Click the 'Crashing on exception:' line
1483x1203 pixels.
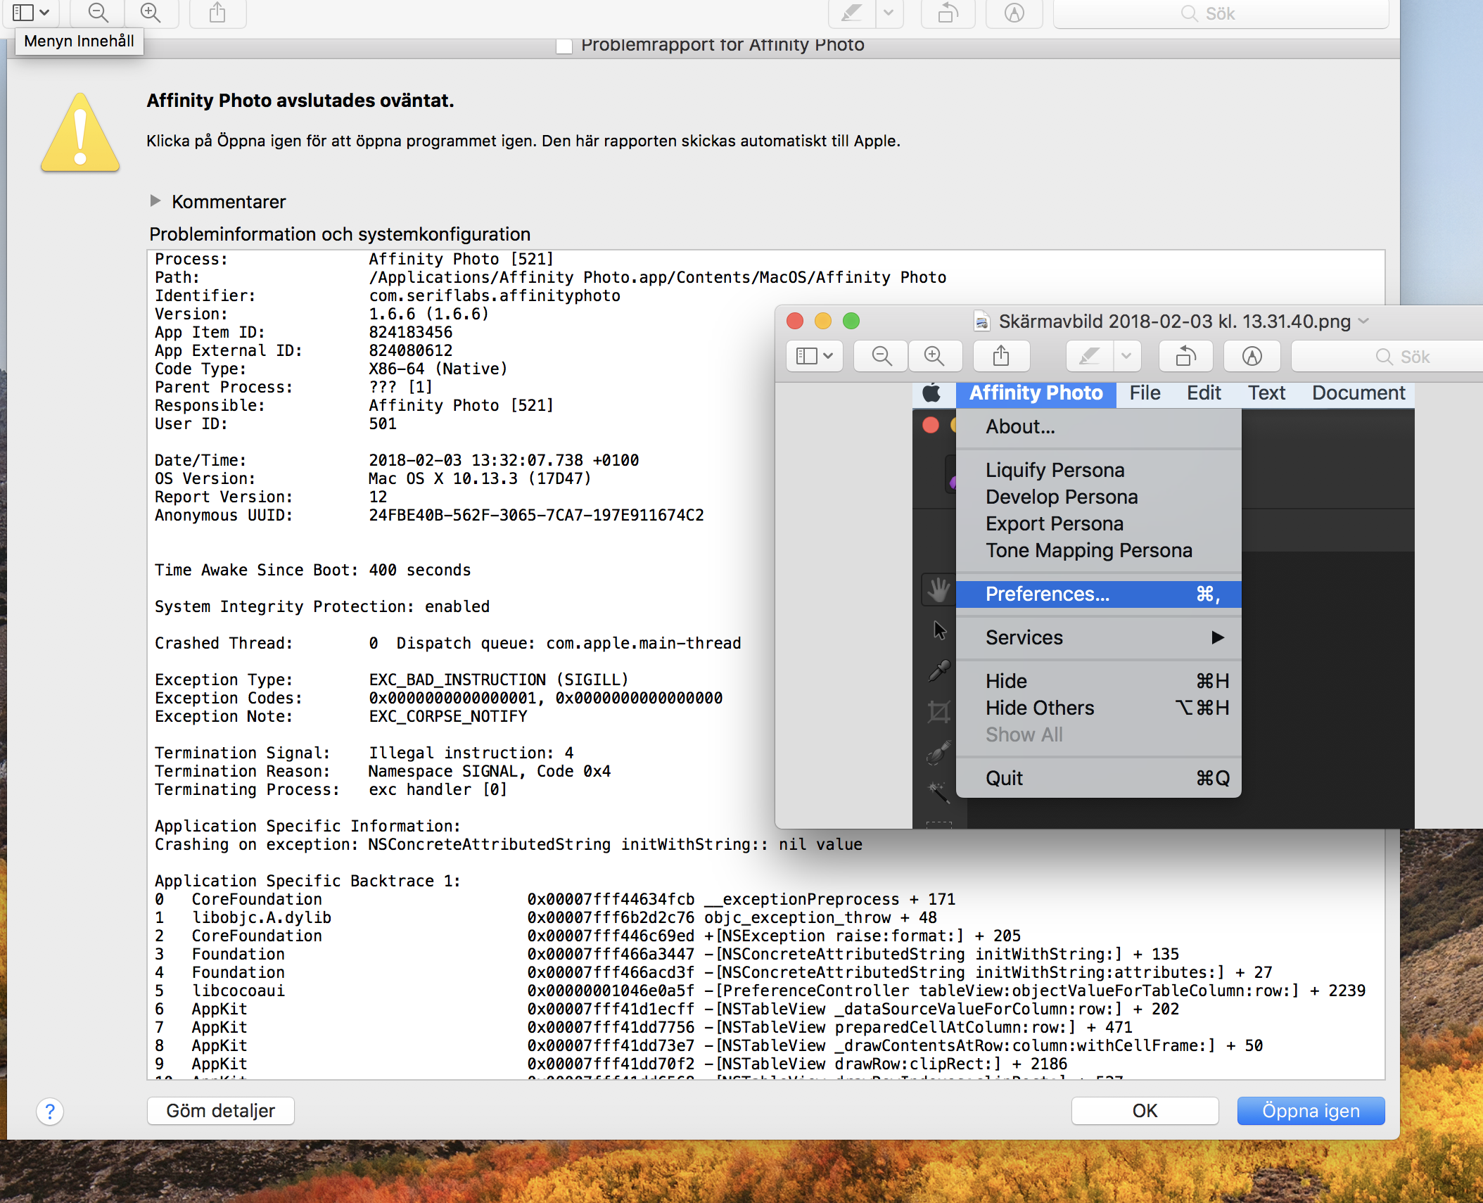pyautogui.click(x=509, y=844)
